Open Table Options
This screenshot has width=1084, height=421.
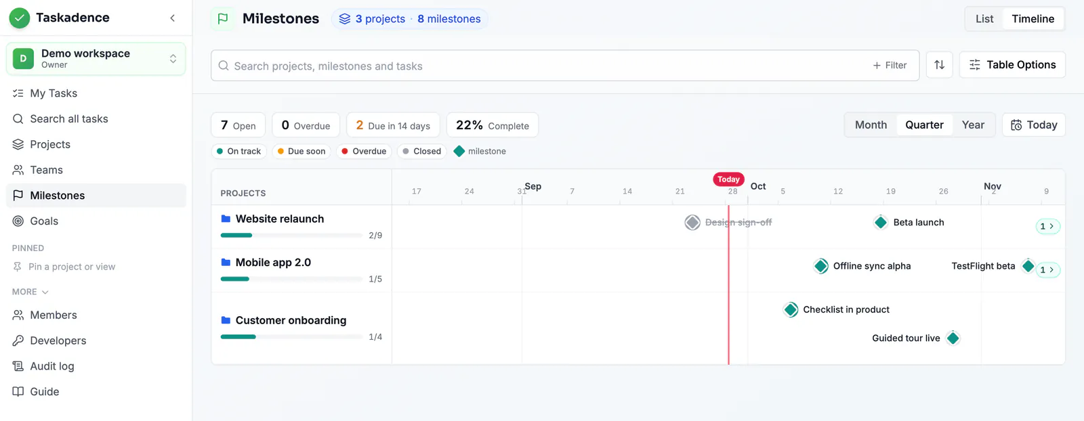click(1012, 65)
